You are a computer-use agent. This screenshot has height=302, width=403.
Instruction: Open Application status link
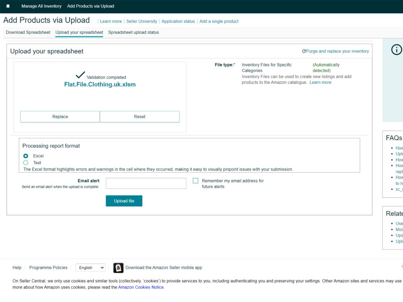[178, 21]
